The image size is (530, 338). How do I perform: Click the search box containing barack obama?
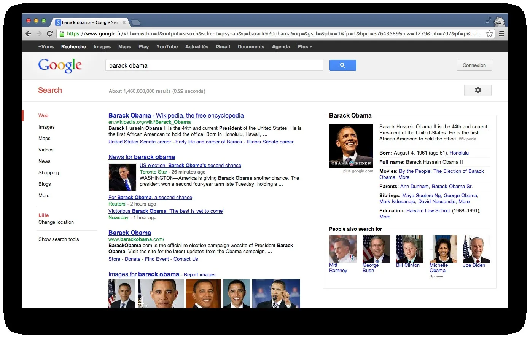pos(214,65)
